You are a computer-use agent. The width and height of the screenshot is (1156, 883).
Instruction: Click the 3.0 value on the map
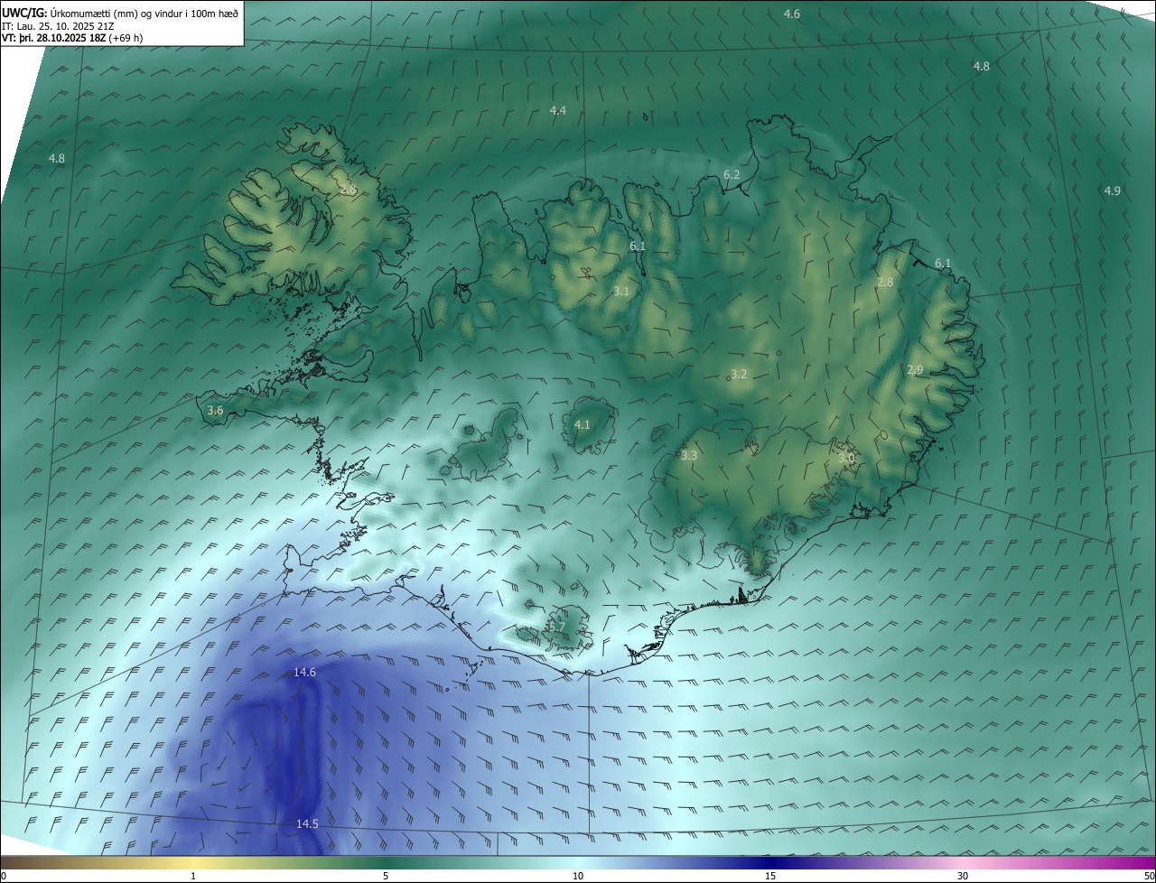click(846, 459)
